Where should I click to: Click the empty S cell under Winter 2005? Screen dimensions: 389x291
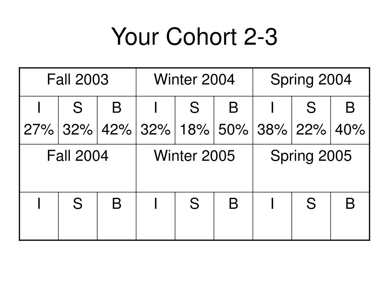click(194, 216)
